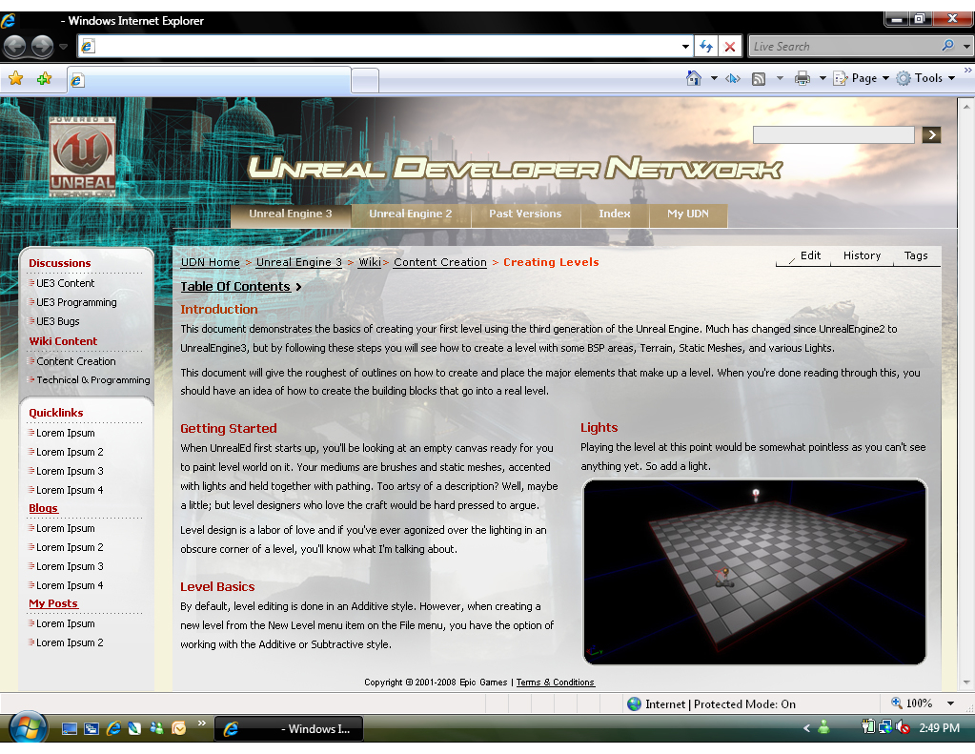
Task: Click the RSS feeds icon in command bar
Action: click(x=758, y=78)
